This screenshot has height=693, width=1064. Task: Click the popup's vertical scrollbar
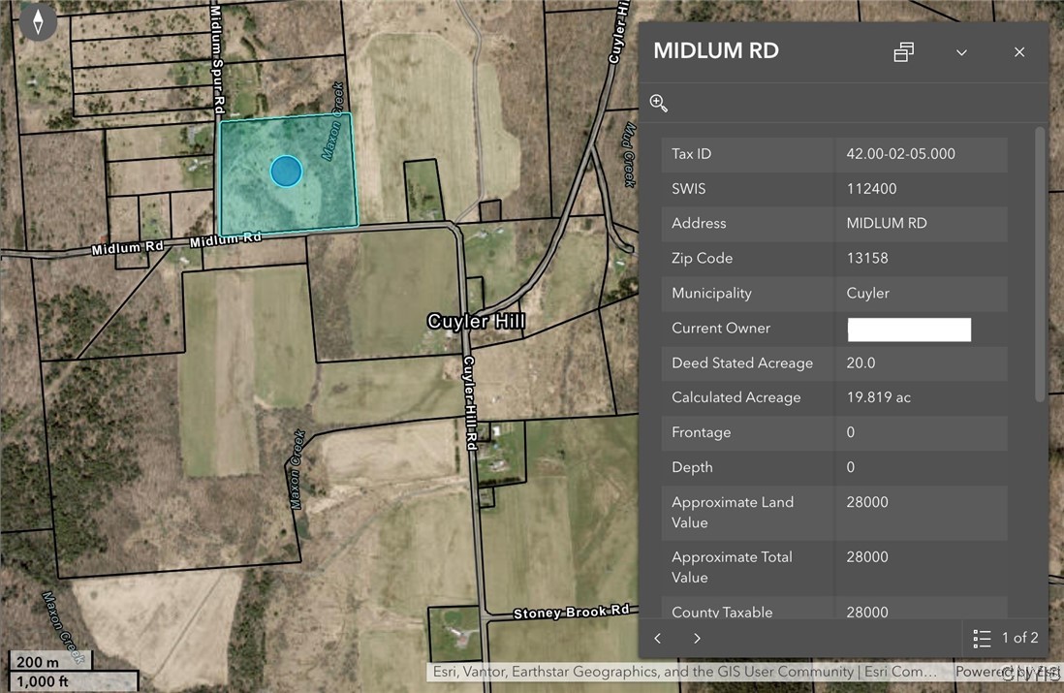[1040, 264]
